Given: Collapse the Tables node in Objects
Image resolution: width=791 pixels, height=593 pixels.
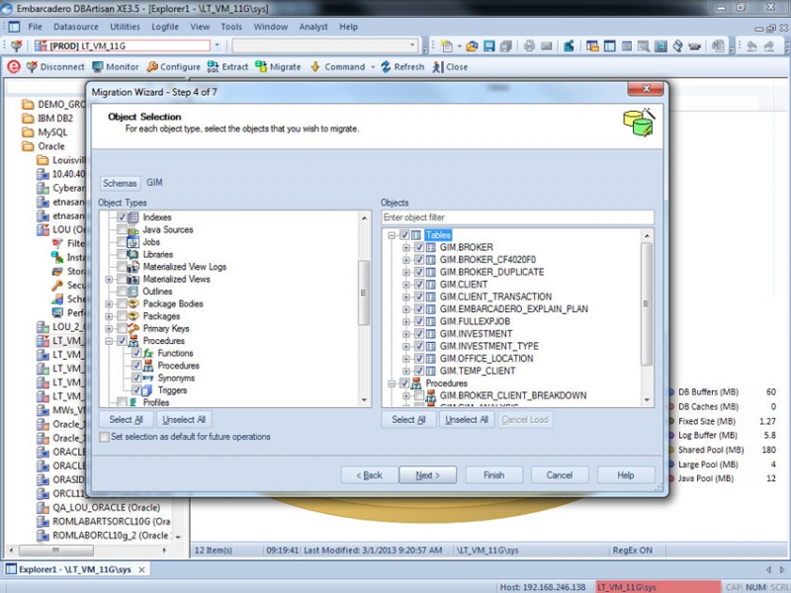Looking at the screenshot, I should pyautogui.click(x=393, y=235).
